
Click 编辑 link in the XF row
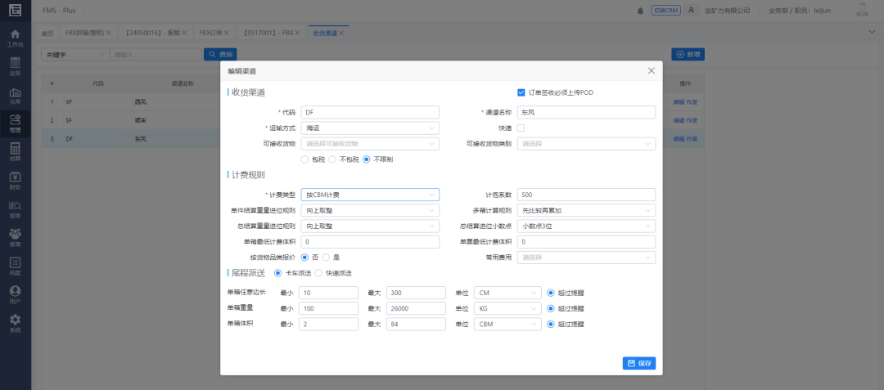tap(679, 102)
